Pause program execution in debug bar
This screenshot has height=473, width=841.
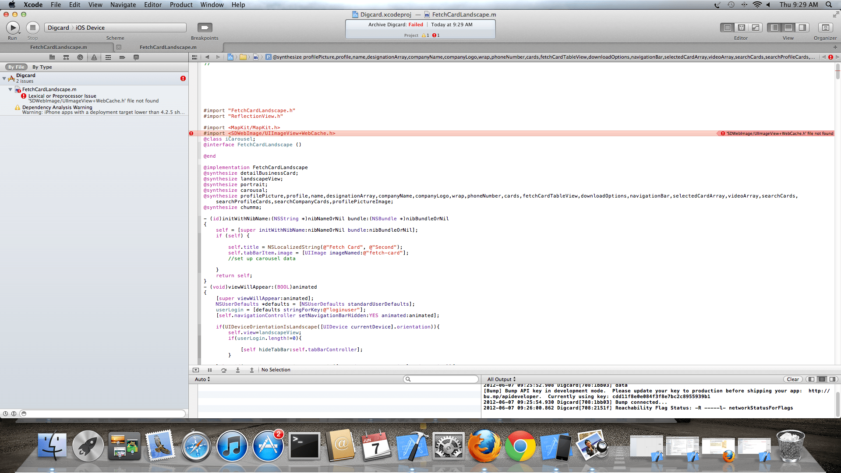[x=210, y=370]
